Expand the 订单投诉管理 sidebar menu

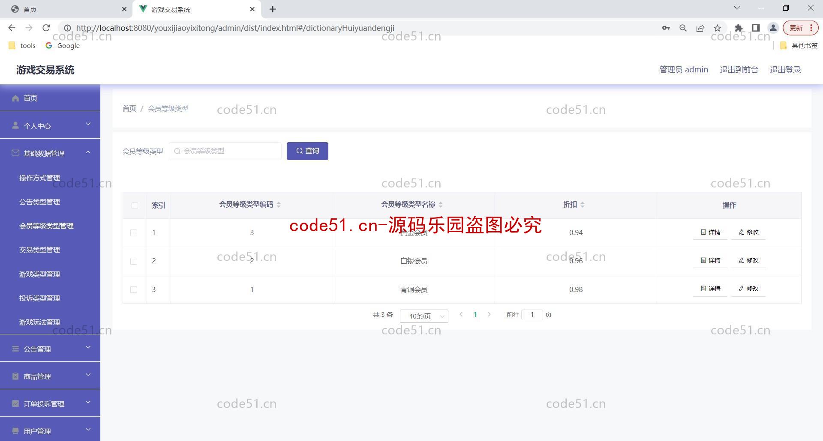click(x=88, y=402)
